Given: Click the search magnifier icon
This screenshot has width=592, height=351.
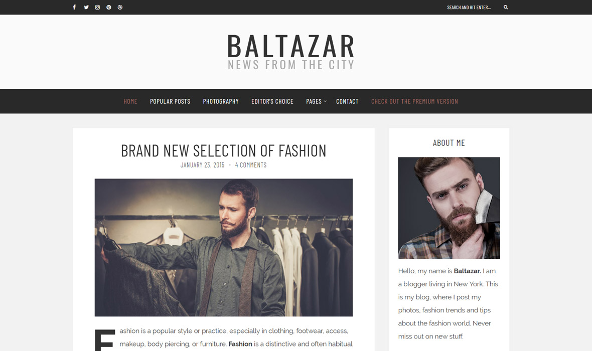Looking at the screenshot, I should coord(506,7).
